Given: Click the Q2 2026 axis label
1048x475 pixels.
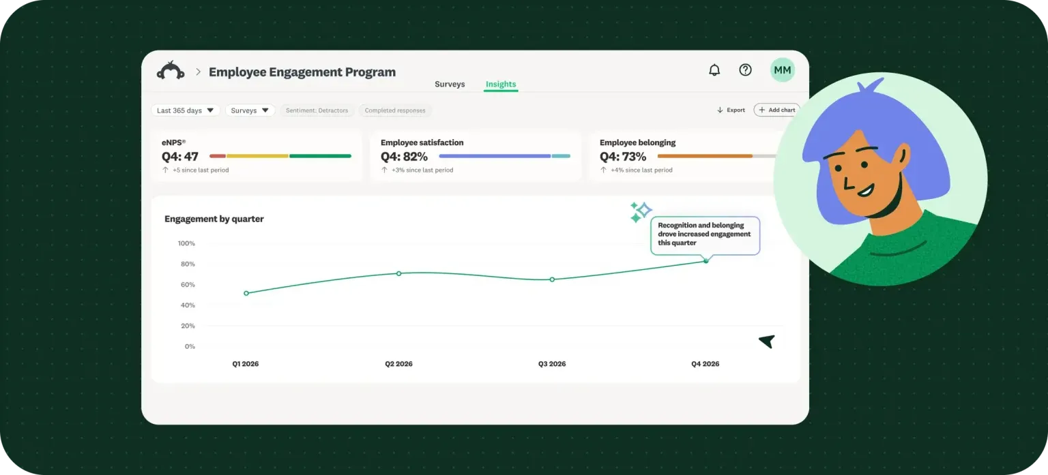Looking at the screenshot, I should tap(398, 364).
